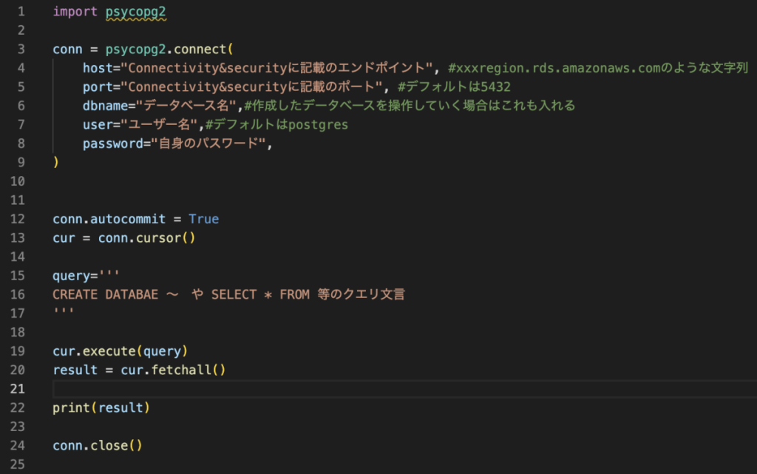The height and width of the screenshot is (474, 757).
Task: Click "conn.autocommit" on line 12
Action: 109,219
